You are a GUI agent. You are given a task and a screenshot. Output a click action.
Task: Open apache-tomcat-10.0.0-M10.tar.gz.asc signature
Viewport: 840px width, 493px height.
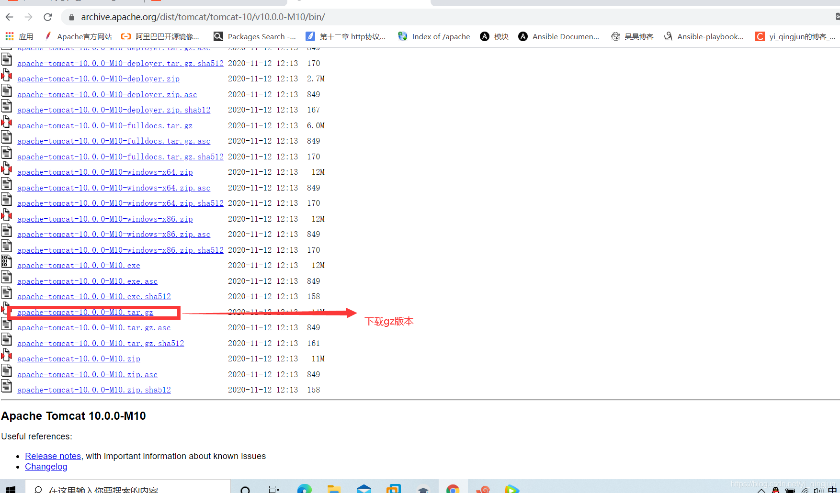pyautogui.click(x=94, y=327)
